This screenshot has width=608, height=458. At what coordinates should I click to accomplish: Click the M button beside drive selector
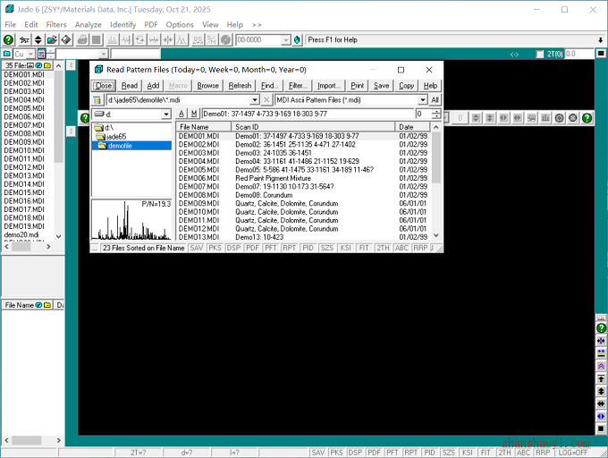point(194,114)
